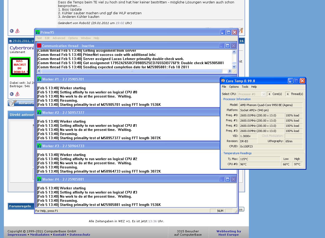Click the edit timestamp 19:02 in Robo32's post
The width and height of the screenshot is (325, 238).
(x=120, y=23)
